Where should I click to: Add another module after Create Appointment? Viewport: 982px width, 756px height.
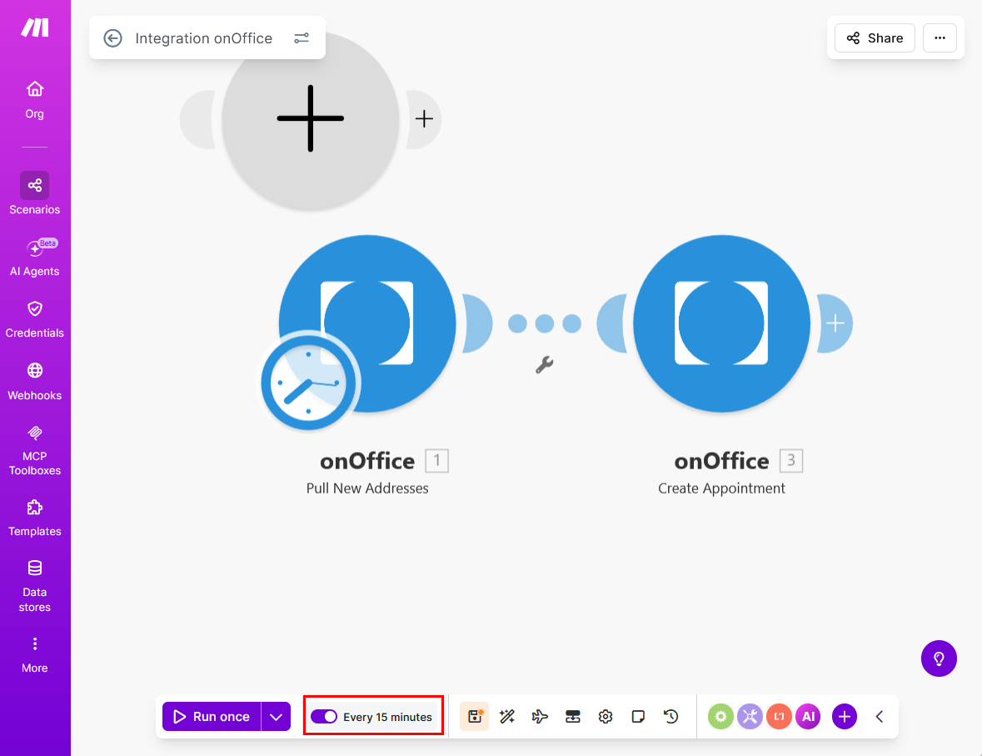point(835,323)
